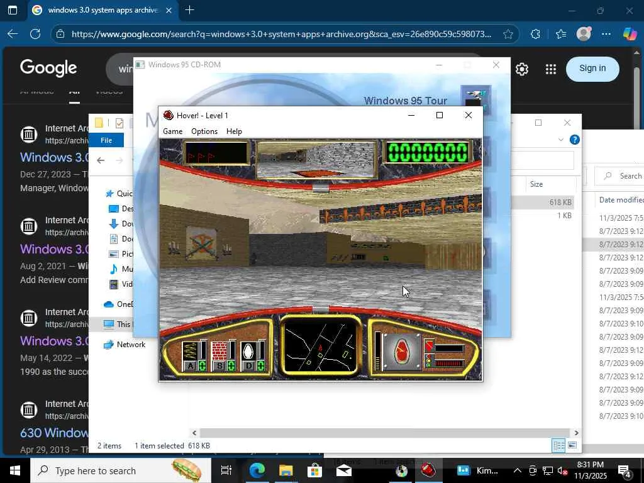Screen dimensions: 644x483
Task: Switch to large icons view in Explorer
Action: point(572,445)
